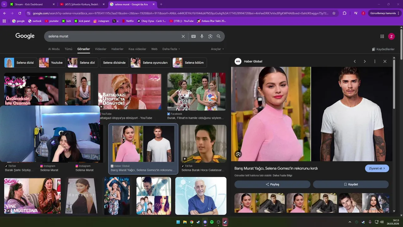
Task: Close the image preview panel
Action: pyautogui.click(x=385, y=61)
